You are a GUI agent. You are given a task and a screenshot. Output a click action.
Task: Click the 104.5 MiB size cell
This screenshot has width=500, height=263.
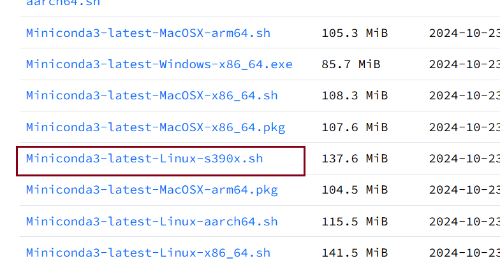[354, 190]
